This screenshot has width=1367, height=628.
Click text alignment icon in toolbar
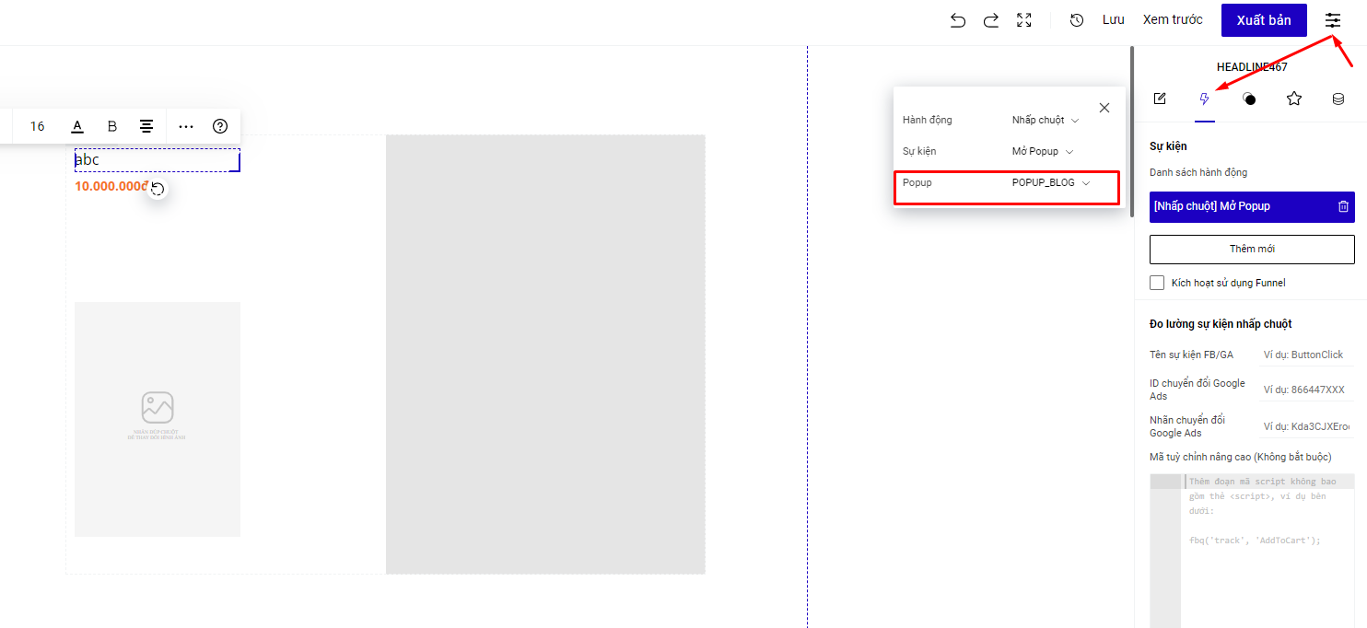[x=146, y=126]
